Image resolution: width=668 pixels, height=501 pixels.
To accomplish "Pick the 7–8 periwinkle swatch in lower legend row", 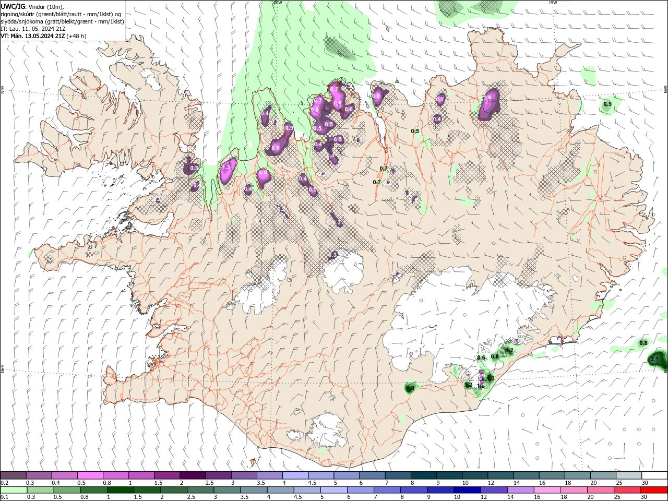I will point(387,490).
